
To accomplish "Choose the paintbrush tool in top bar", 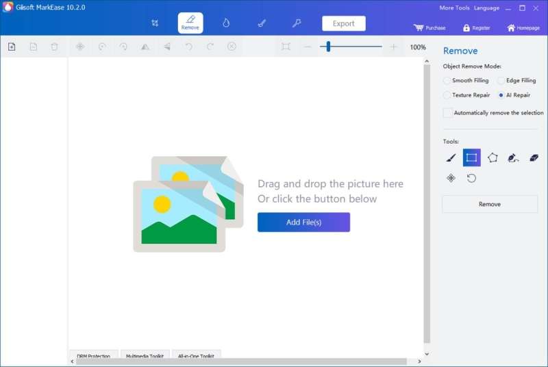I will 262,23.
